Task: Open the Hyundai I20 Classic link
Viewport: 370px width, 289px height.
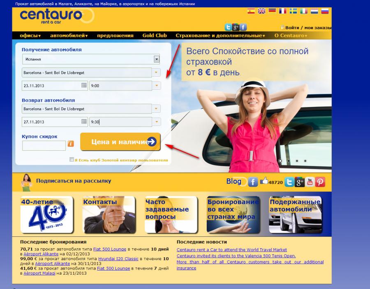Action: click(118, 259)
